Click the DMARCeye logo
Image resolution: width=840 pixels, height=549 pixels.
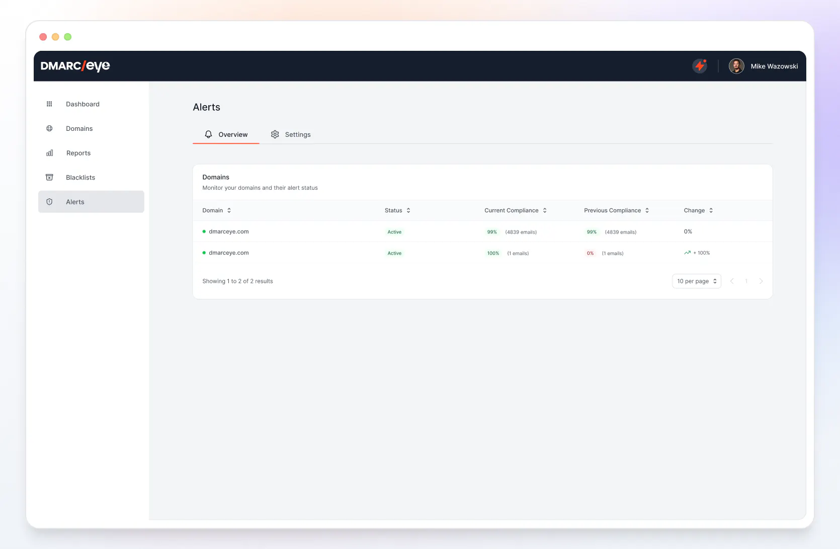[75, 66]
